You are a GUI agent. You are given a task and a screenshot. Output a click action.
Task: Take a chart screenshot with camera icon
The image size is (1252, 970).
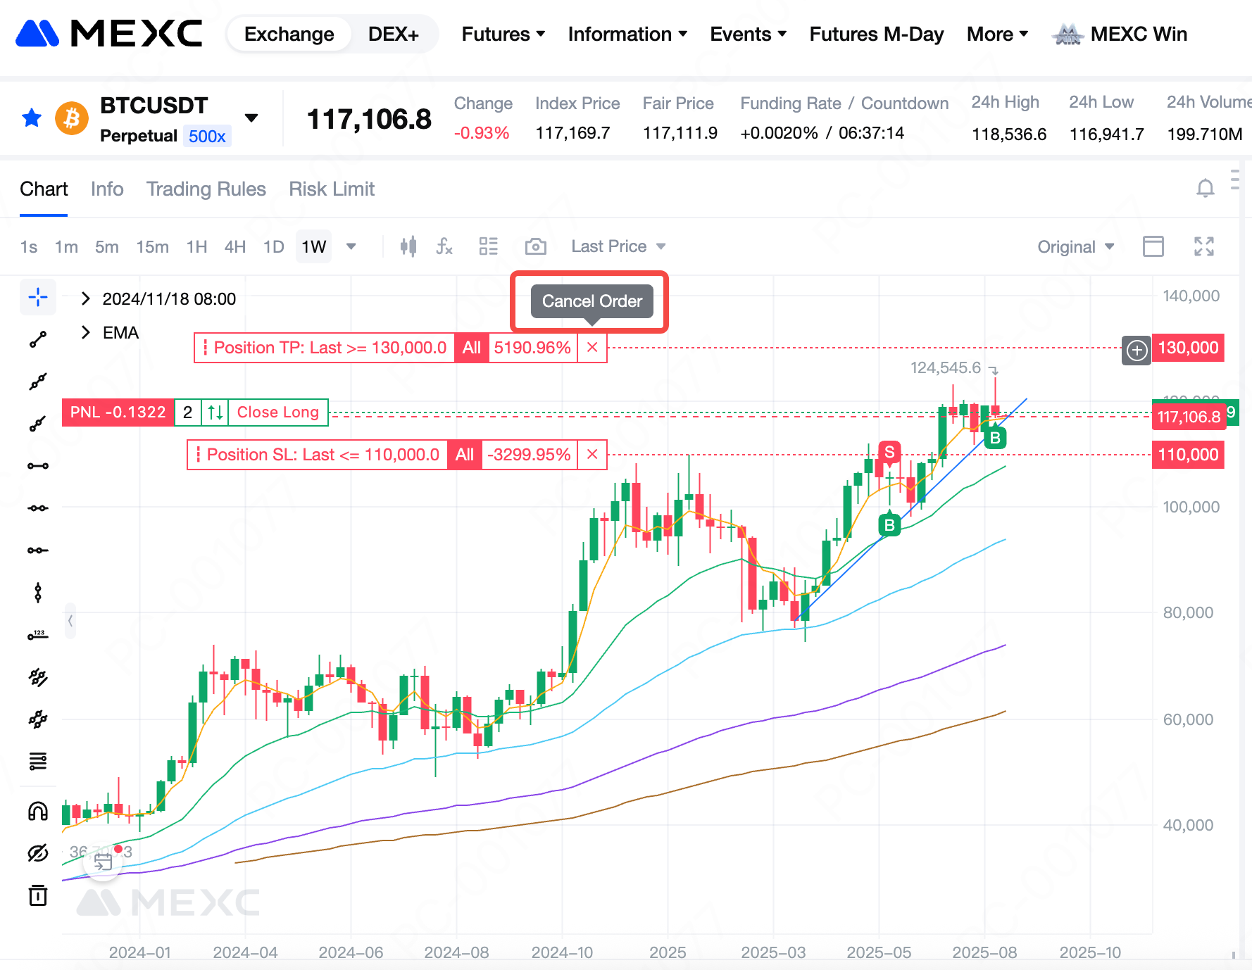[x=535, y=246]
